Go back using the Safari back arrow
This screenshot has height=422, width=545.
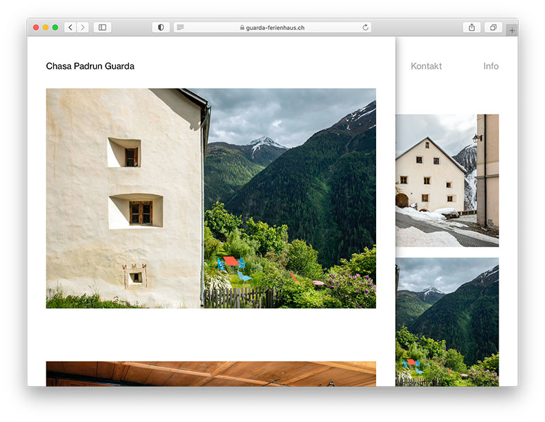coord(70,27)
